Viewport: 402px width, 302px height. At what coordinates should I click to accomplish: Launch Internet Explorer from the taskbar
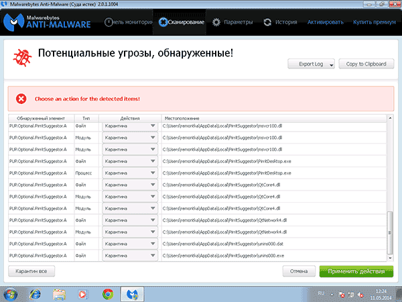[x=35, y=295]
